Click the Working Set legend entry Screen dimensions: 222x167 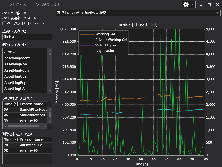click(x=105, y=34)
